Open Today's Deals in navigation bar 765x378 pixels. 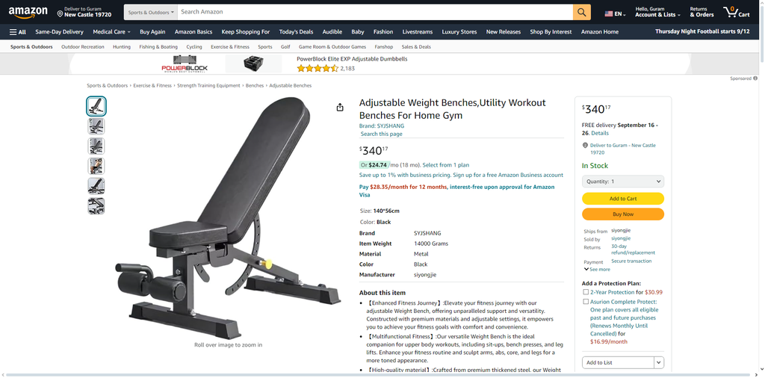[x=296, y=32]
